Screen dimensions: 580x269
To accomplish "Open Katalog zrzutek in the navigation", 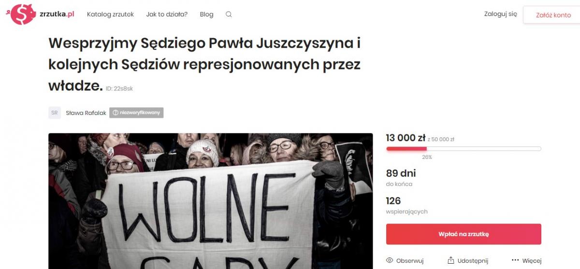I will [x=110, y=14].
